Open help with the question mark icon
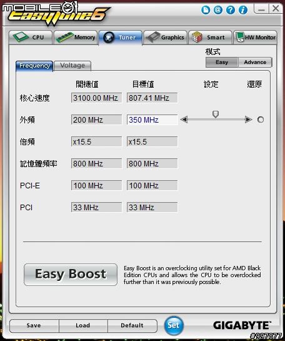This screenshot has width=285, height=341. pyautogui.click(x=230, y=9)
